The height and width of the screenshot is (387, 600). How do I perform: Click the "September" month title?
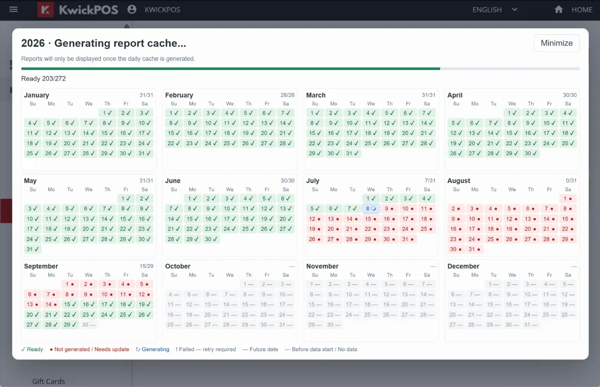click(41, 266)
